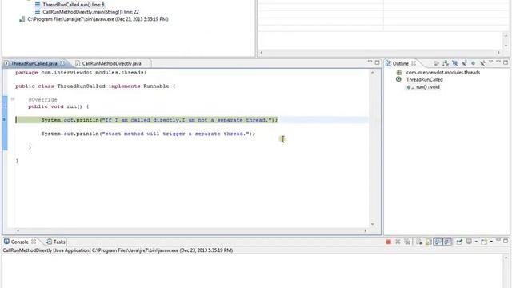This screenshot has height=288, width=512.
Task: Select the ThreadRunCalled class in Outline
Action: (x=424, y=79)
